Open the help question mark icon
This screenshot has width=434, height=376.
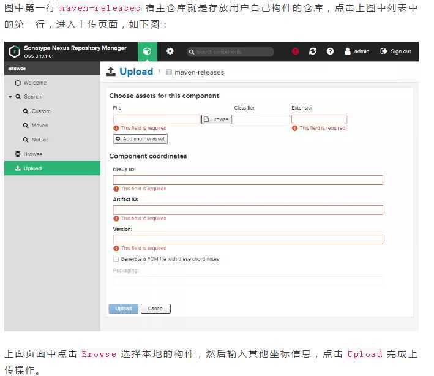tap(330, 51)
